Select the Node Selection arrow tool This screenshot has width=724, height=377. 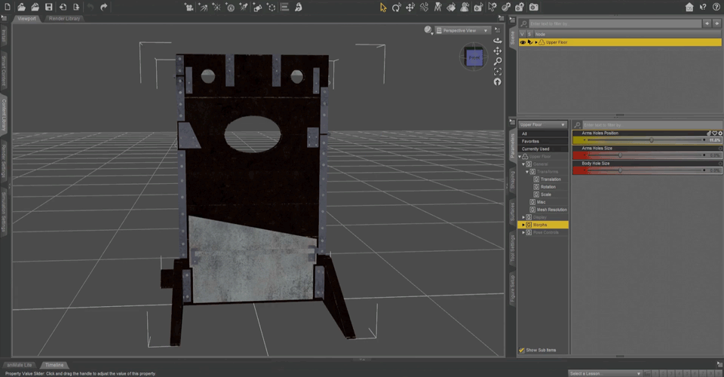pyautogui.click(x=383, y=7)
